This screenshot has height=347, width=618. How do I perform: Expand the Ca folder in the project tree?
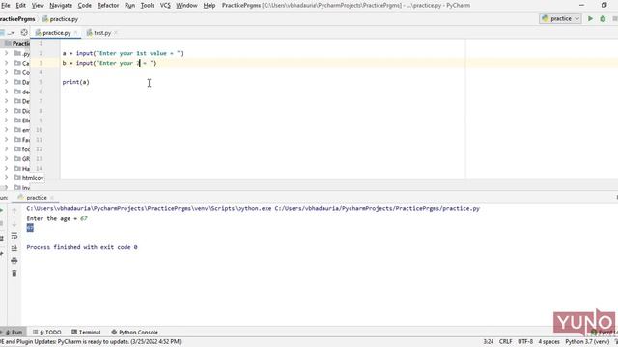tap(6, 63)
